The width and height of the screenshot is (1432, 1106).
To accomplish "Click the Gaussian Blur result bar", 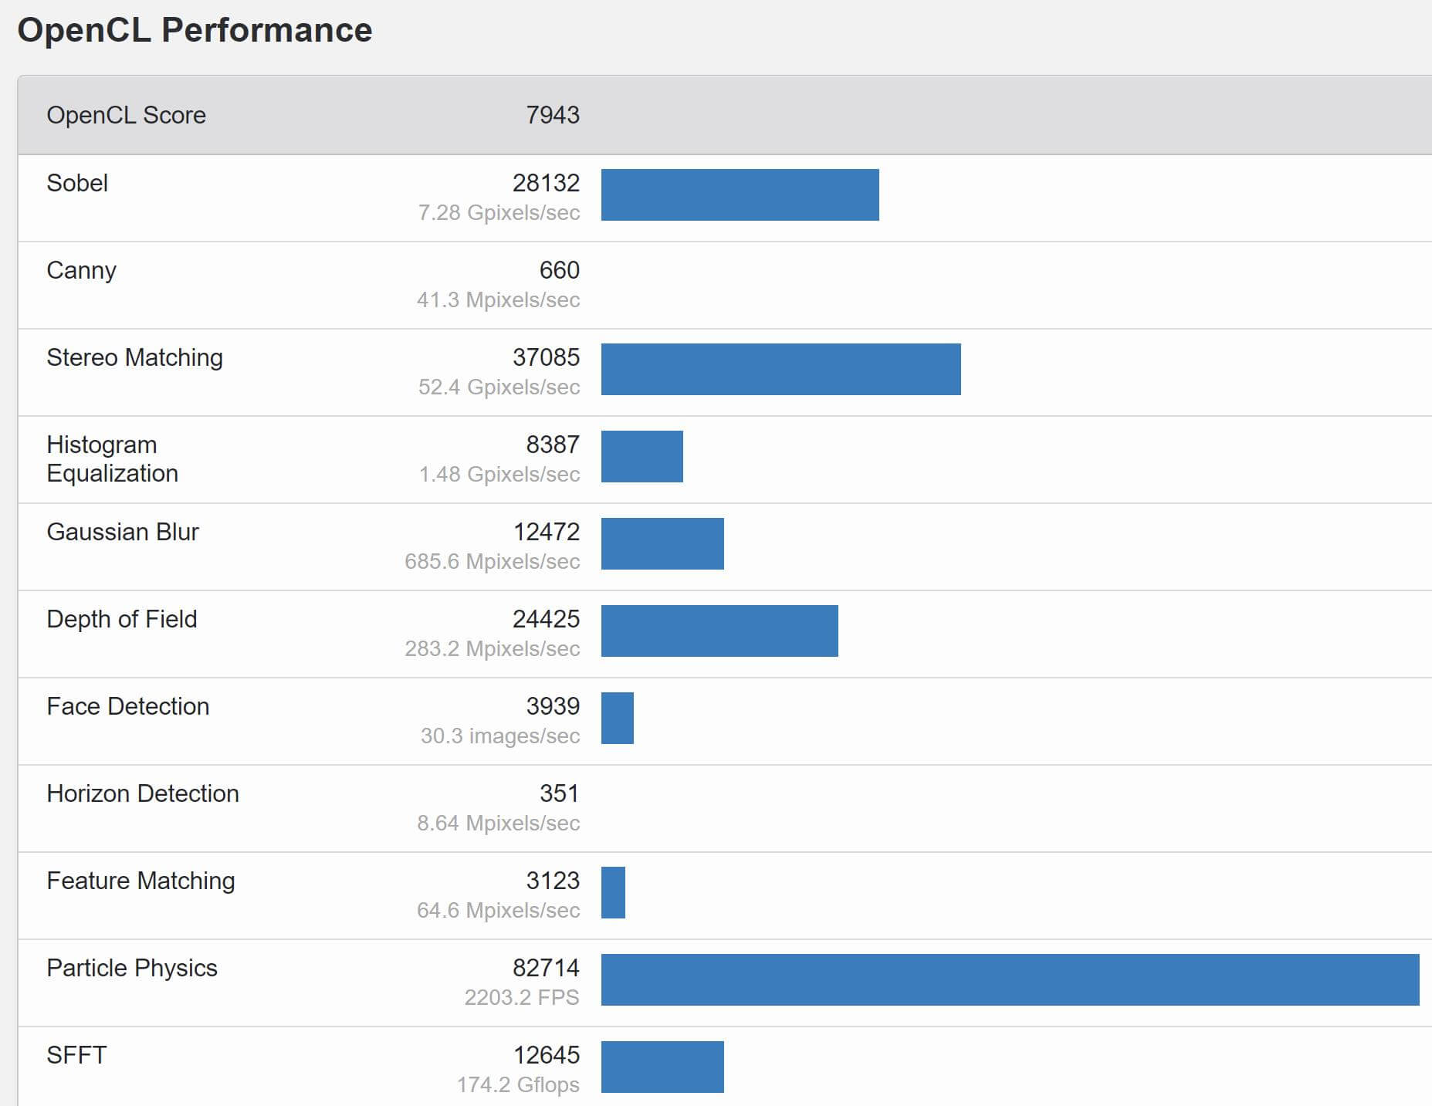I will tap(662, 544).
